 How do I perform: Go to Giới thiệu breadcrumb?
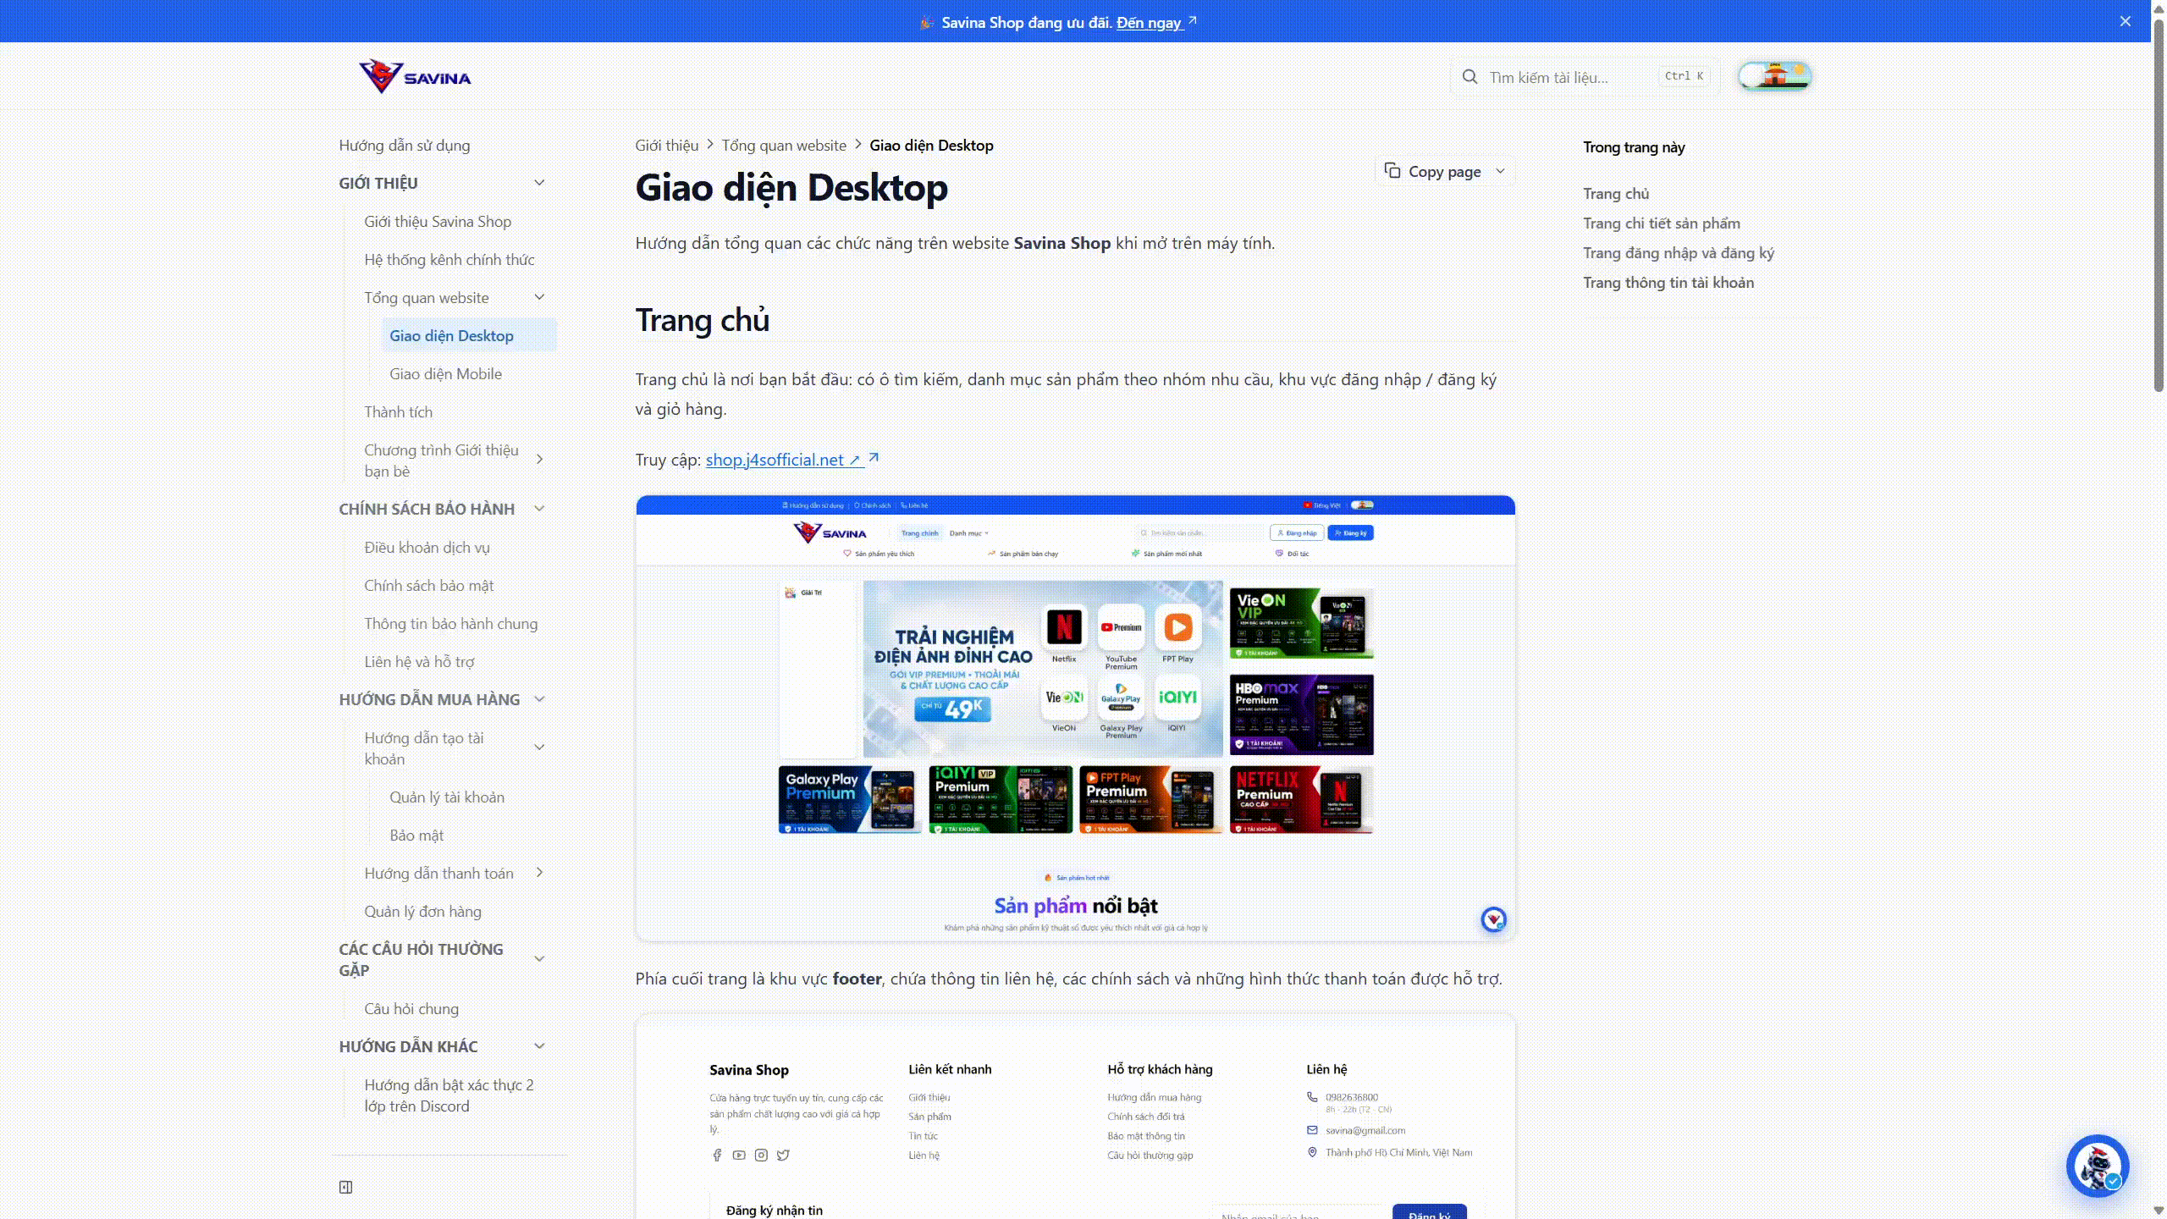pos(667,145)
